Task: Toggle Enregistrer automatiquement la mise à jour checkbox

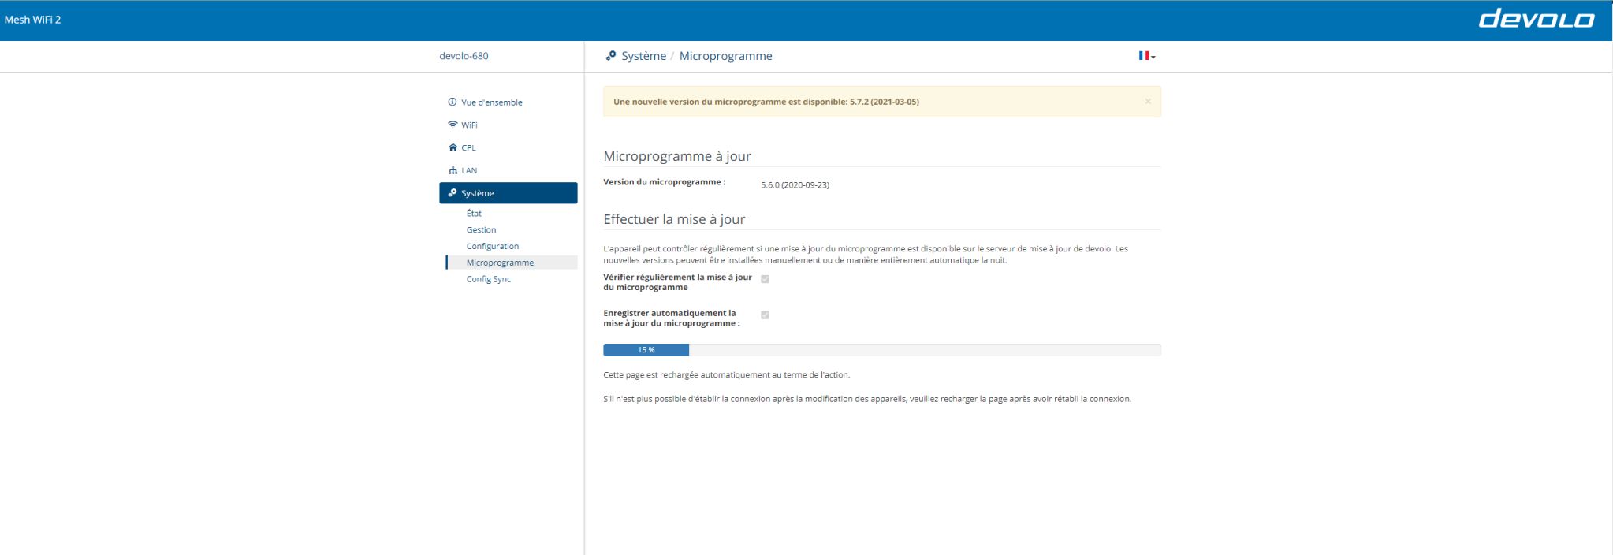Action: point(765,315)
